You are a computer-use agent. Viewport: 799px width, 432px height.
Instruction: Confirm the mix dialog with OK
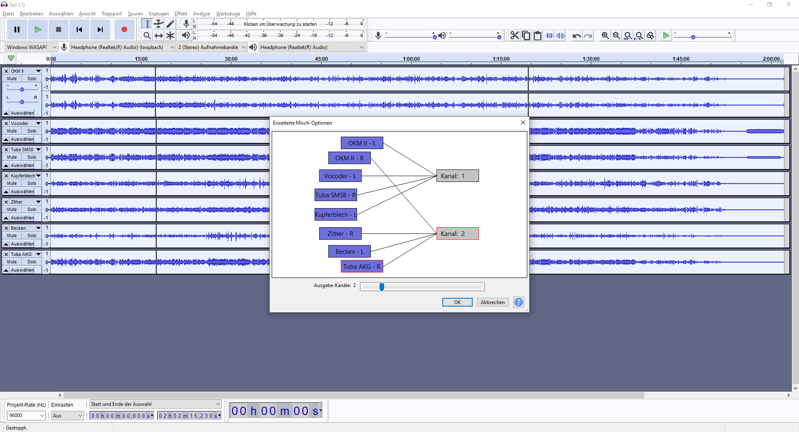click(x=457, y=302)
